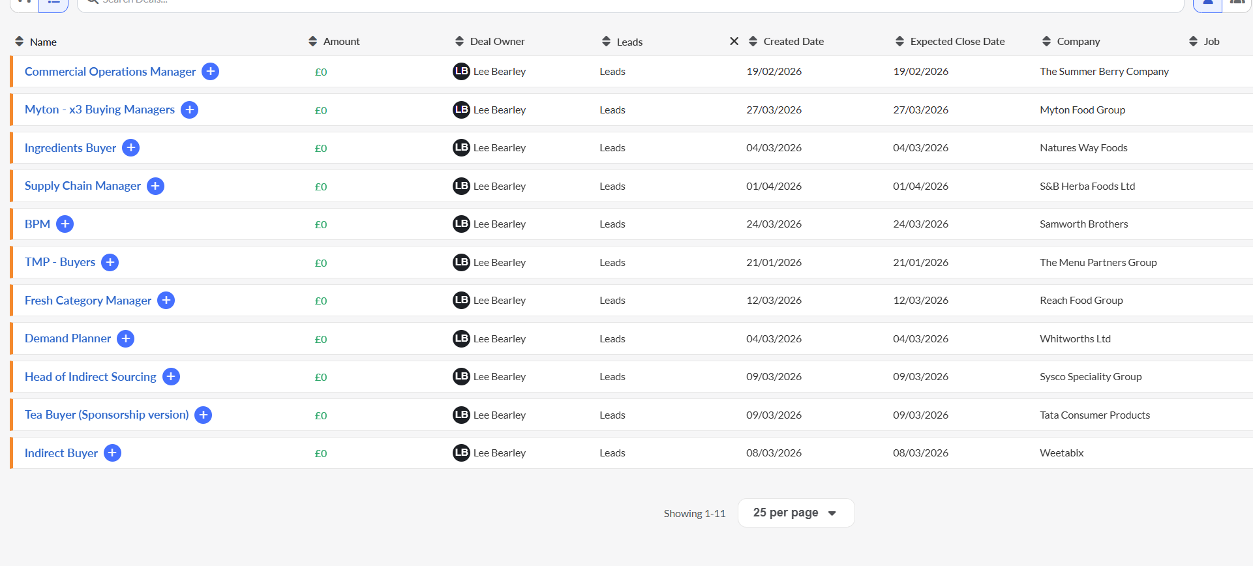
Task: Click plus icon beside TMP - Buyers
Action: (110, 262)
